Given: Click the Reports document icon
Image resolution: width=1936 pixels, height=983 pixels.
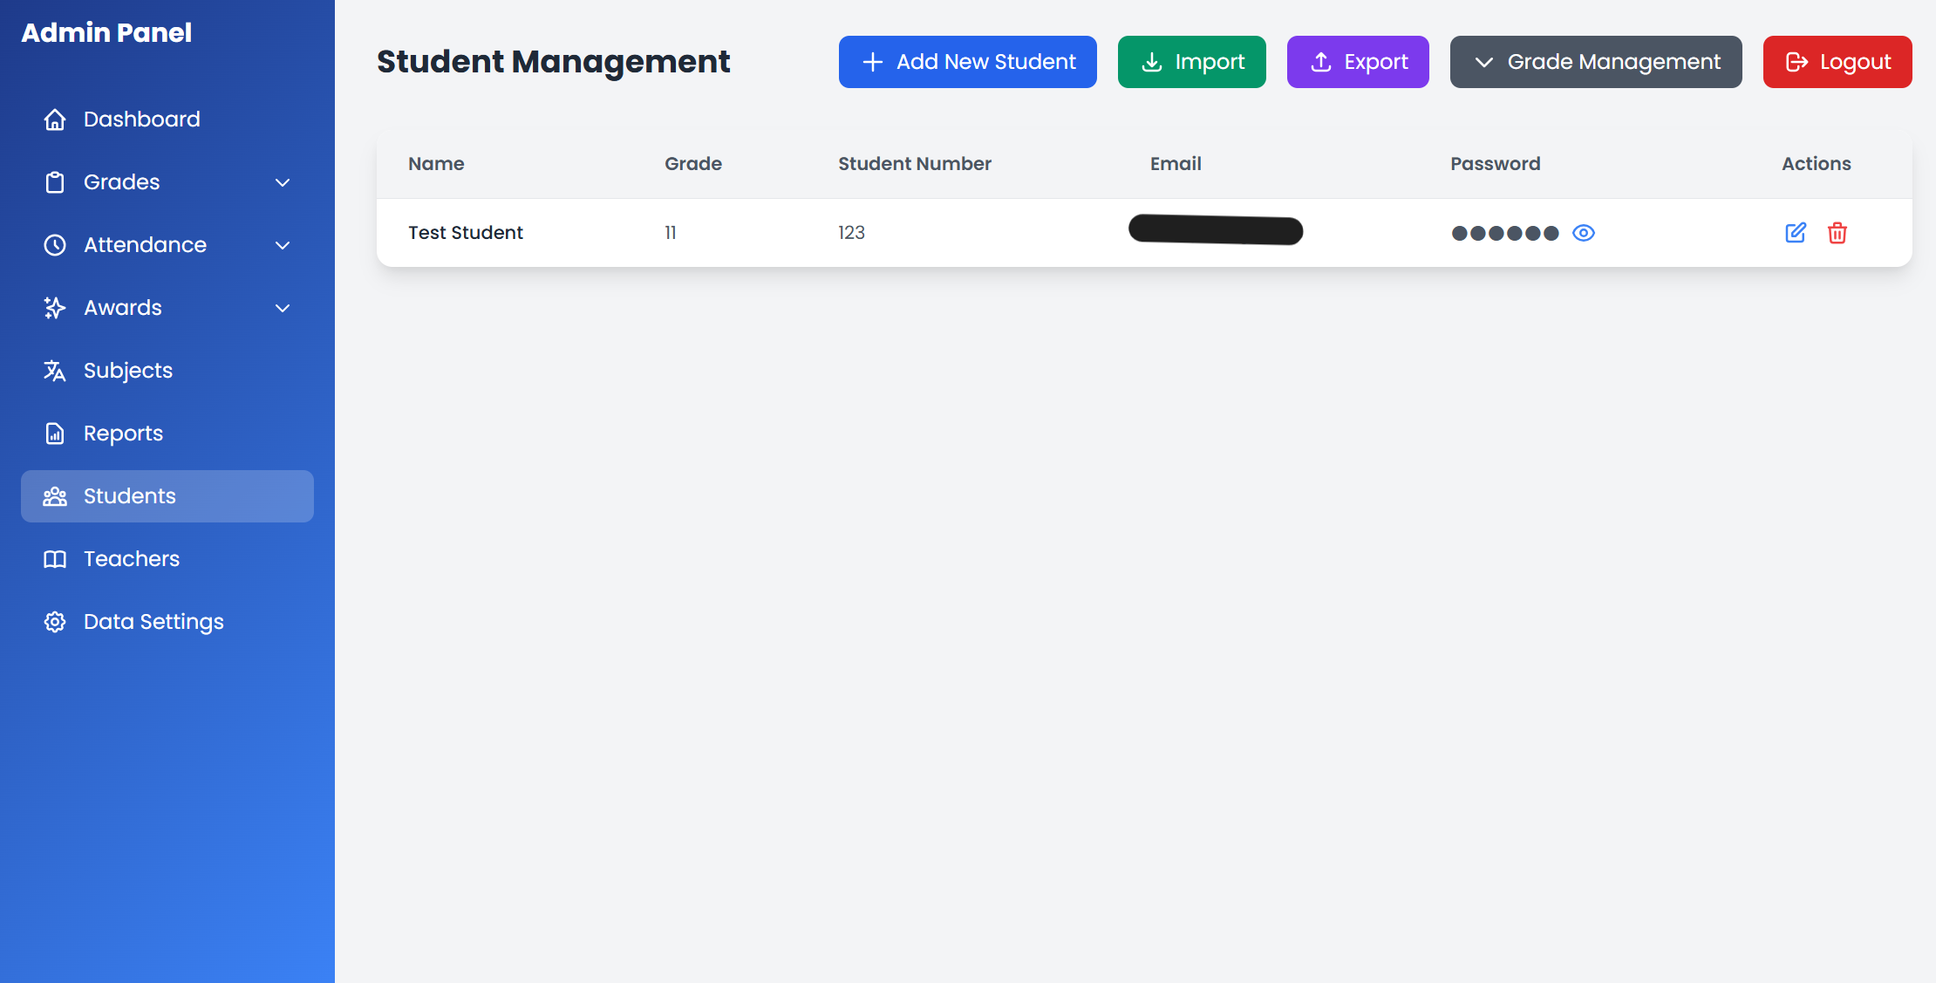Looking at the screenshot, I should click(x=55, y=433).
